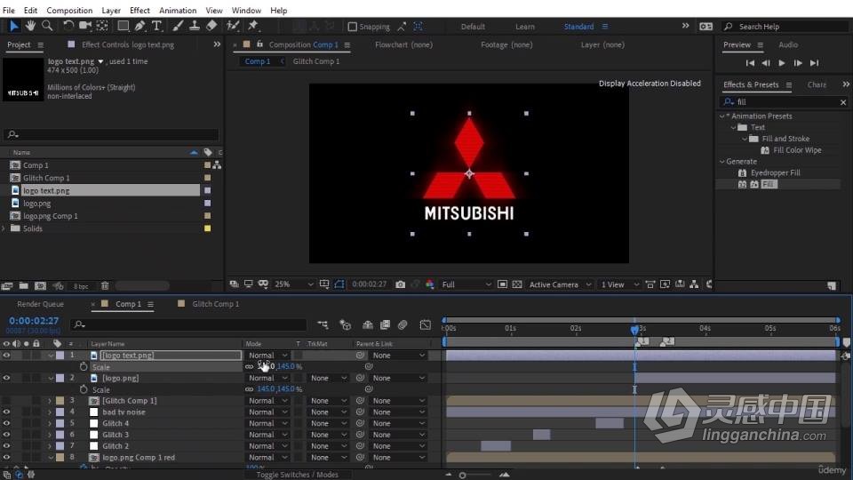Toggle Scale stopwatch for logo text.png
Screen dimensions: 853x480
point(84,367)
